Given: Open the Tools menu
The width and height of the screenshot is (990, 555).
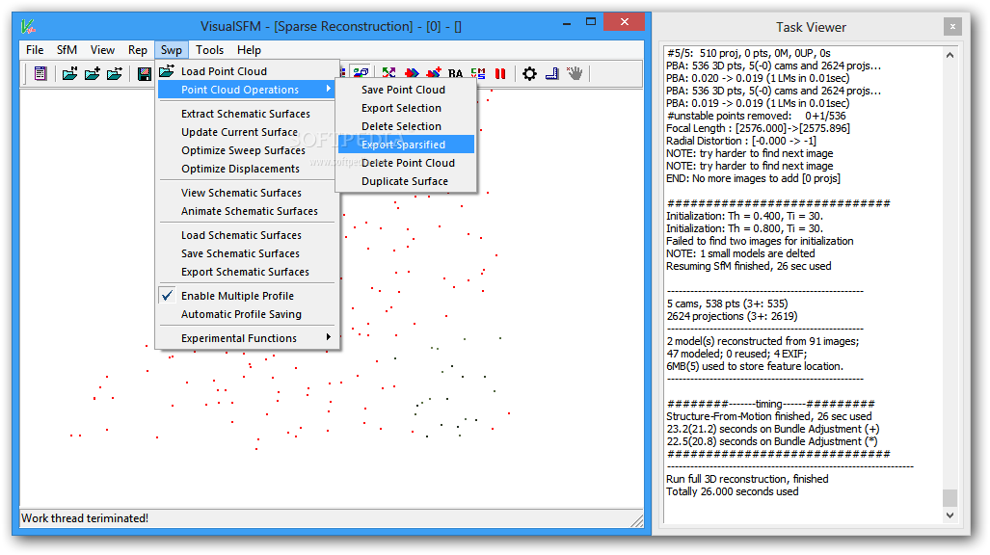Looking at the screenshot, I should [x=209, y=50].
